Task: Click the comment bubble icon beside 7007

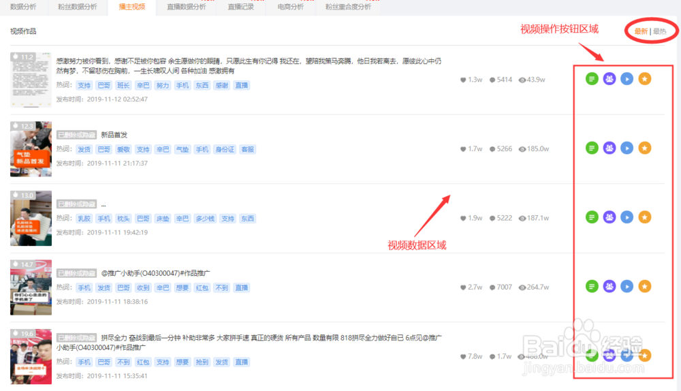Action: click(492, 287)
